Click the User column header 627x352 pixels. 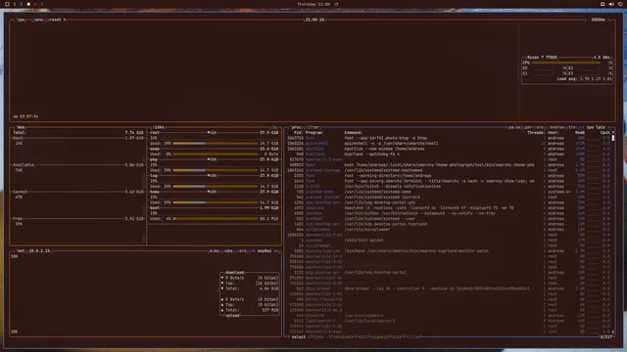click(x=553, y=133)
